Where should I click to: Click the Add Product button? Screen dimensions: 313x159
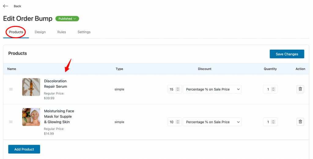coord(24,149)
